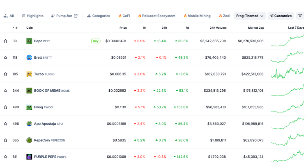Click the Pump.fun external link icon
Screen dimensions: 308x164
coord(76,16)
